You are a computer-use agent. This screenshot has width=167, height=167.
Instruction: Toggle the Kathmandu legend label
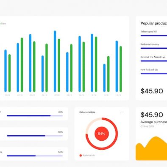pos(89,156)
